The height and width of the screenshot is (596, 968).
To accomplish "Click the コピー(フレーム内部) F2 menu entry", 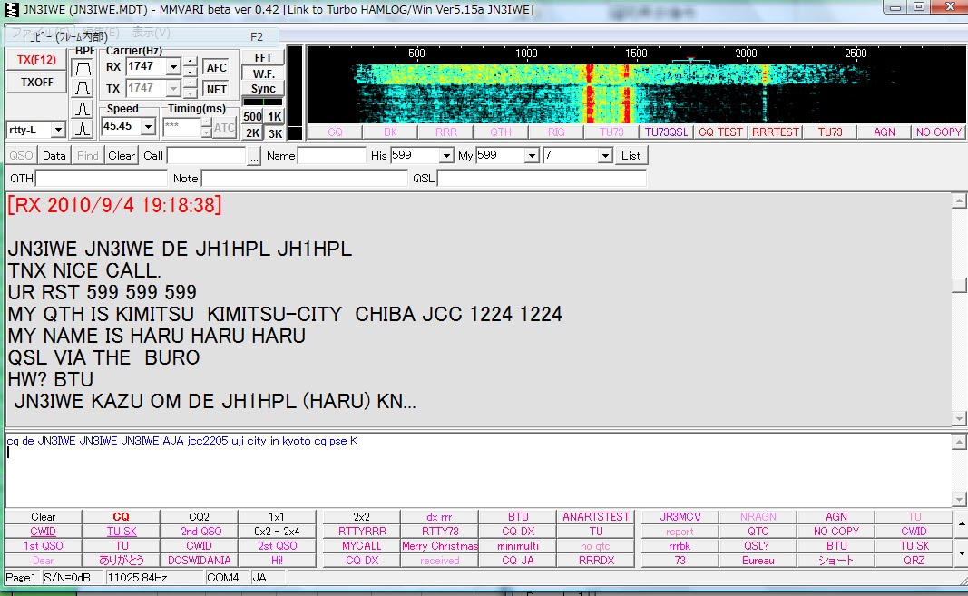I will (142, 37).
